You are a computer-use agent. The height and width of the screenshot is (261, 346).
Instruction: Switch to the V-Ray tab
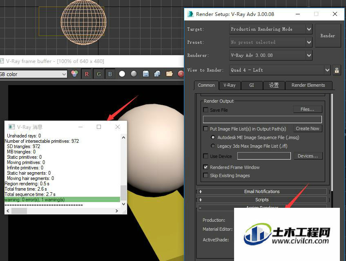[x=230, y=85]
